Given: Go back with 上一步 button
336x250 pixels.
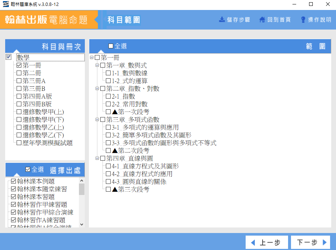Looking at the screenshot, I should coord(266,243).
